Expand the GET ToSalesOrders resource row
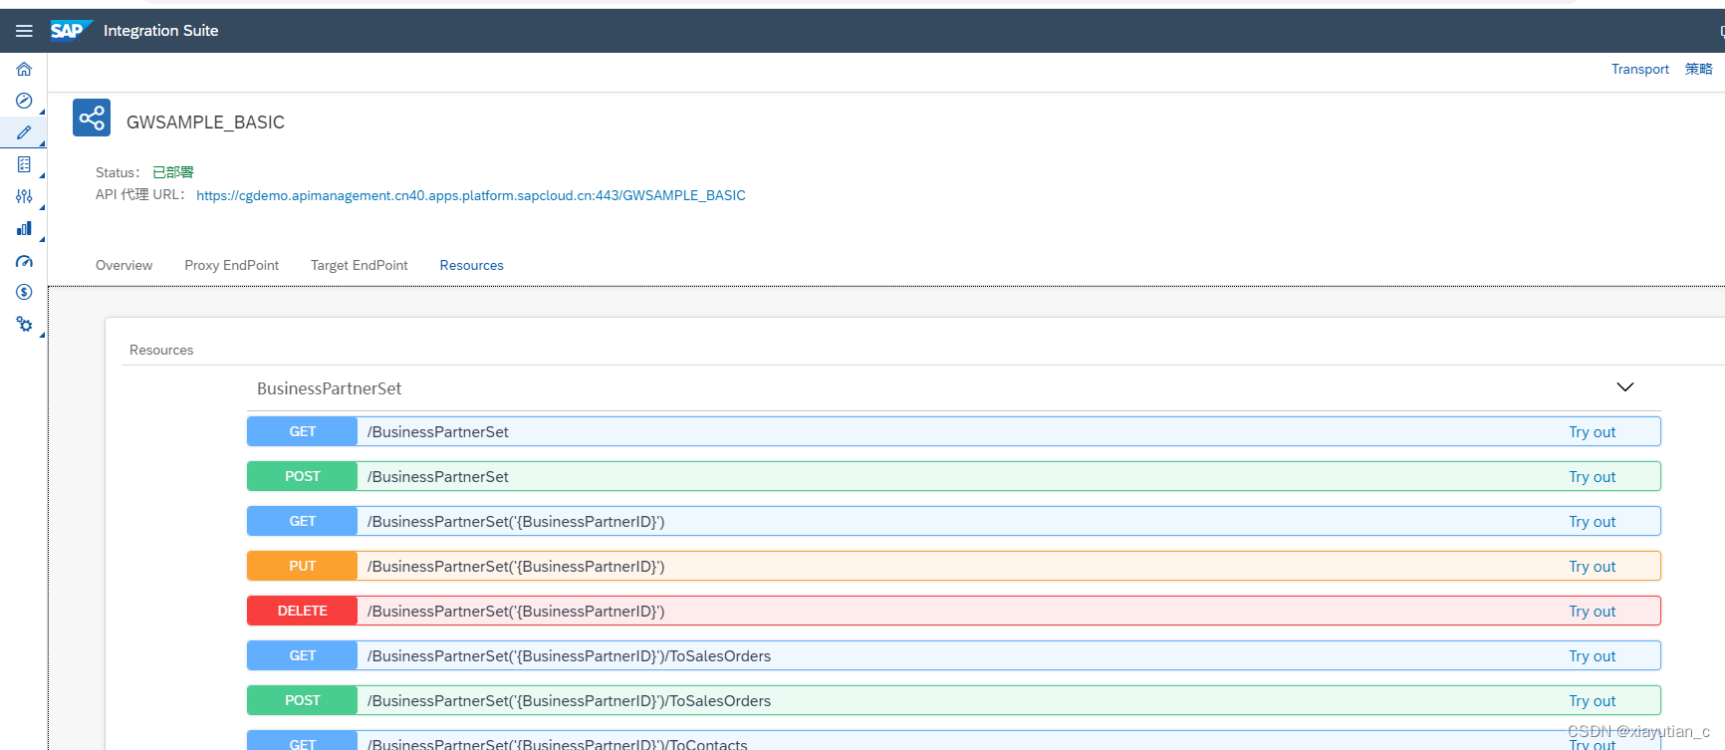This screenshot has height=750, width=1725. tap(954, 655)
